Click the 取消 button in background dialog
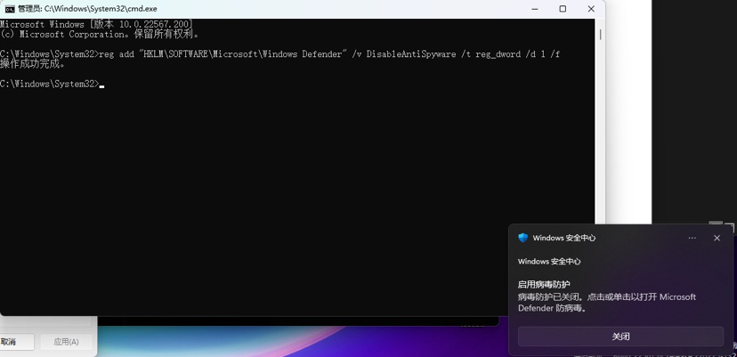 16,342
